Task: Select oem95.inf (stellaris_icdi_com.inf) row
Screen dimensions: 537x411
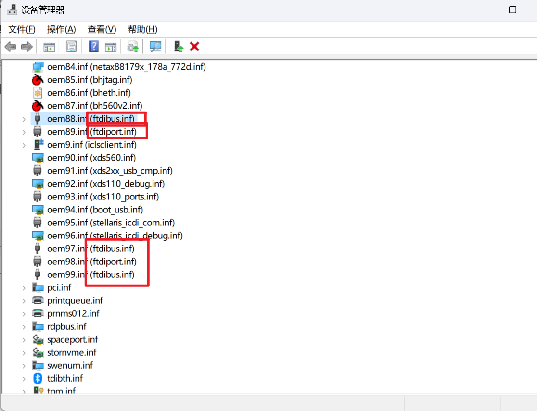Action: [x=111, y=223]
